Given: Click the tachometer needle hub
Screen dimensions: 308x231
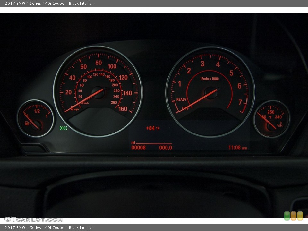Looking at the screenshot, I should pyautogui.click(x=210, y=93).
